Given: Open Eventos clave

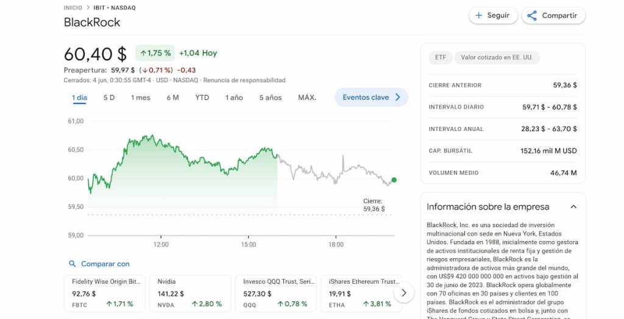Looking at the screenshot, I should (x=371, y=97).
